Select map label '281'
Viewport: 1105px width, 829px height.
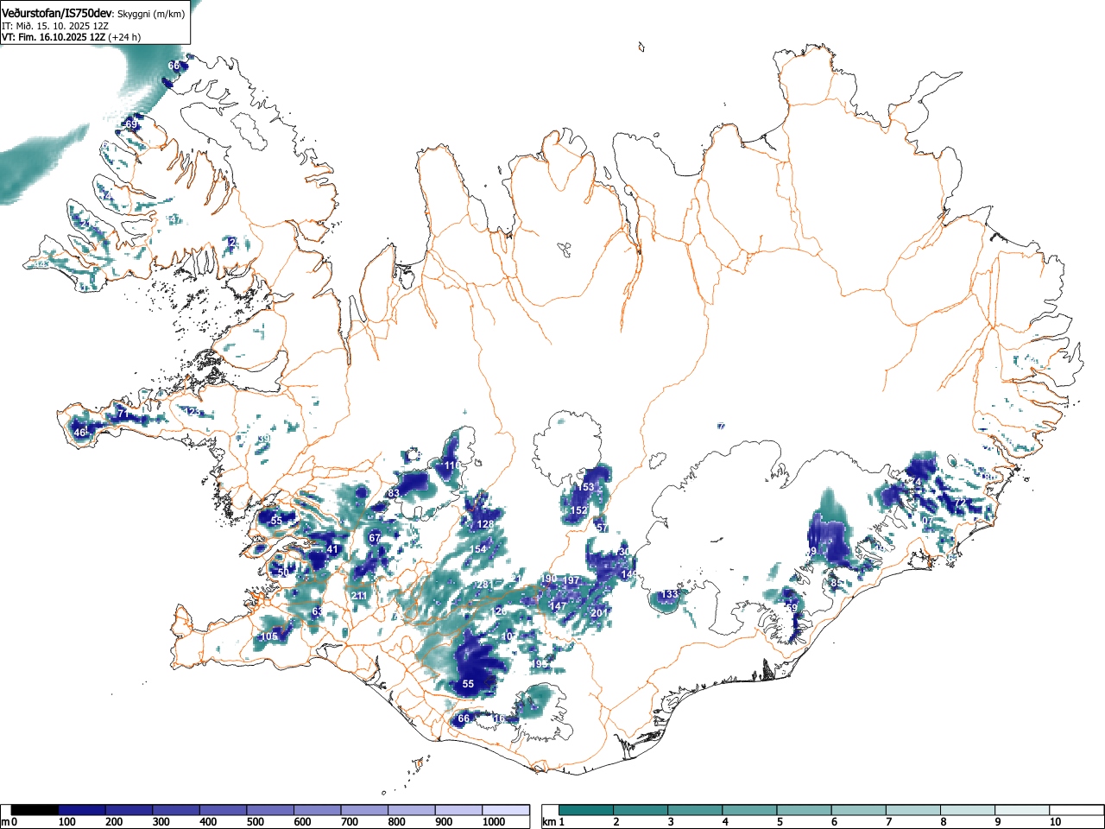tap(484, 585)
